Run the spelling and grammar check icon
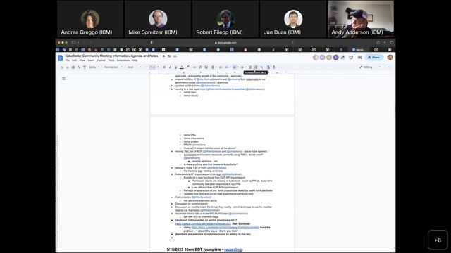This screenshot has width=451, height=253. [x=79, y=67]
